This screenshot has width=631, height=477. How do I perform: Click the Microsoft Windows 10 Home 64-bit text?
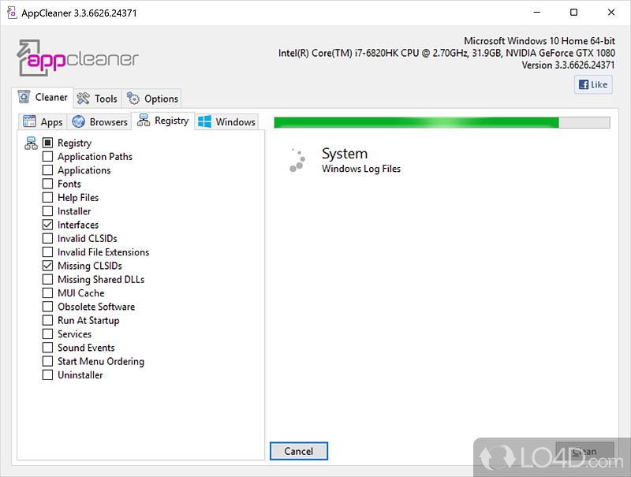[540, 41]
